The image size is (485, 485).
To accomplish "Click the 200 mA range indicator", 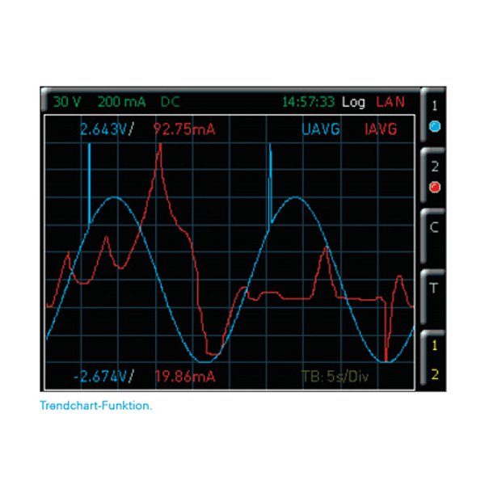I will (x=121, y=102).
